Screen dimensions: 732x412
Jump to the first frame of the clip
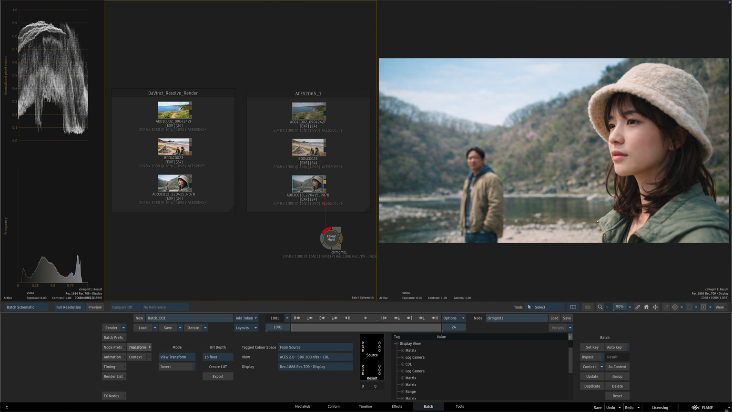pos(297,318)
